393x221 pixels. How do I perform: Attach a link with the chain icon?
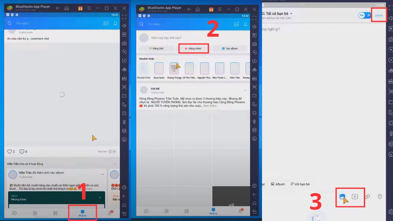pyautogui.click(x=367, y=197)
